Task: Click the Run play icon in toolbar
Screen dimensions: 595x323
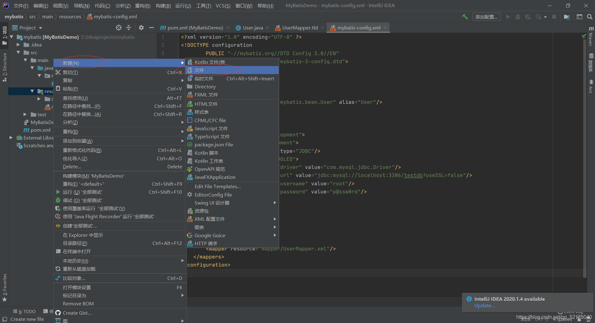Action: click(x=508, y=17)
